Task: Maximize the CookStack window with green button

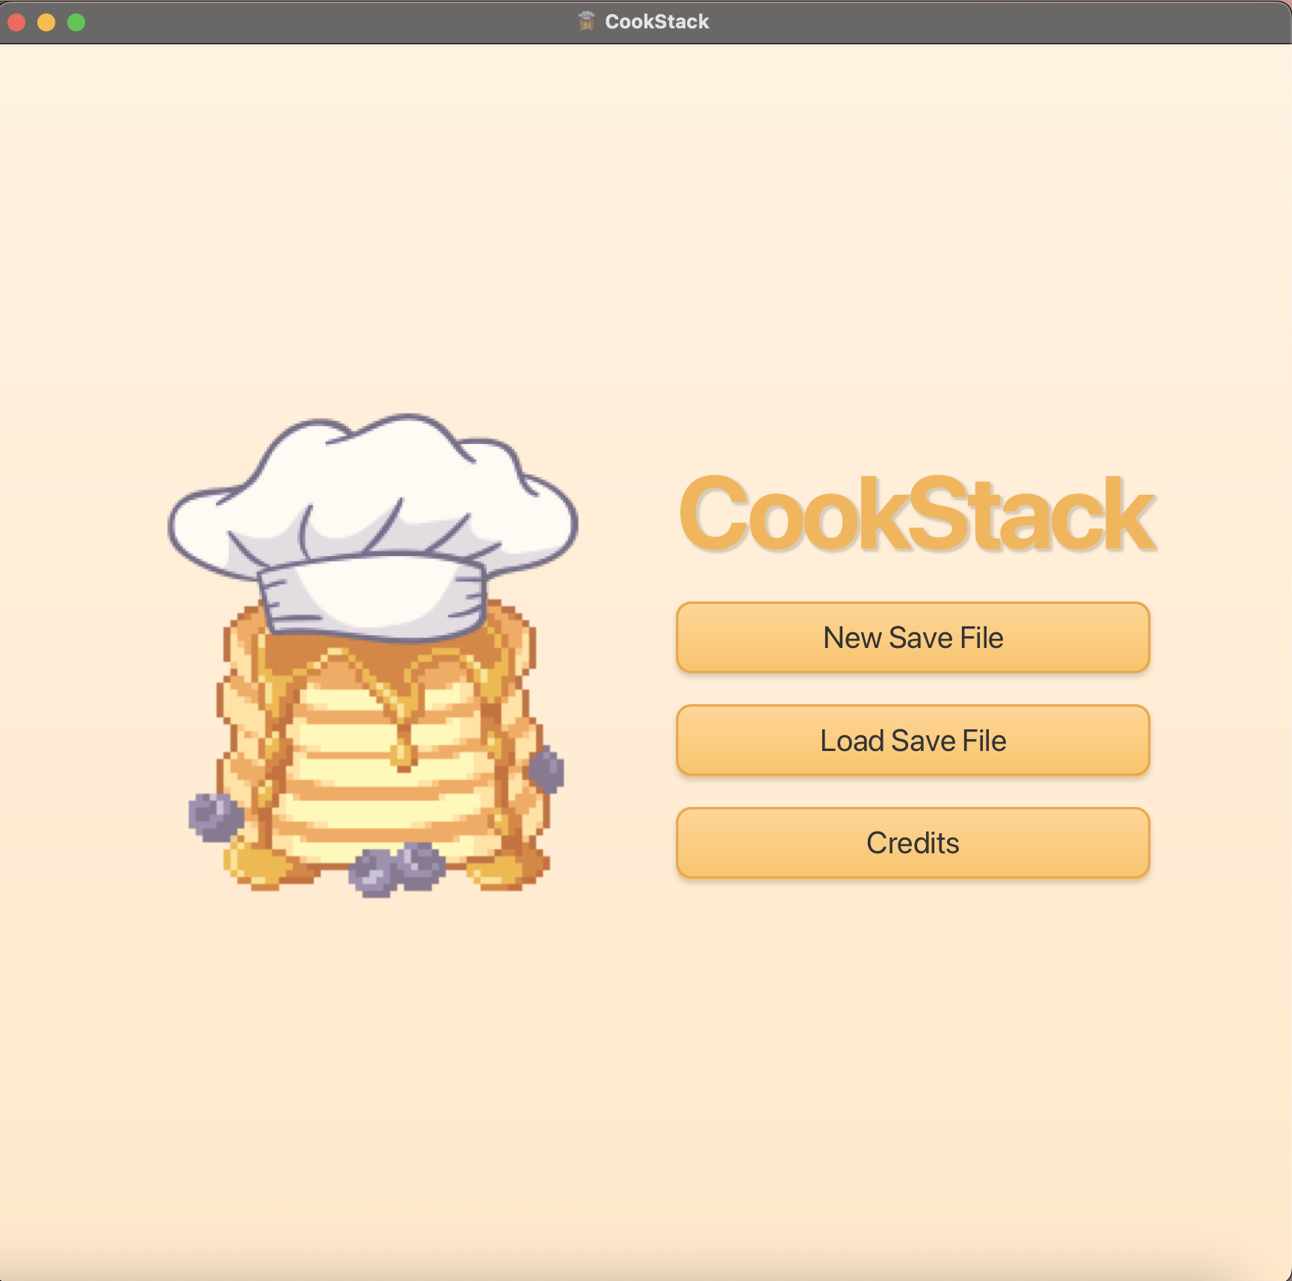Action: click(75, 23)
